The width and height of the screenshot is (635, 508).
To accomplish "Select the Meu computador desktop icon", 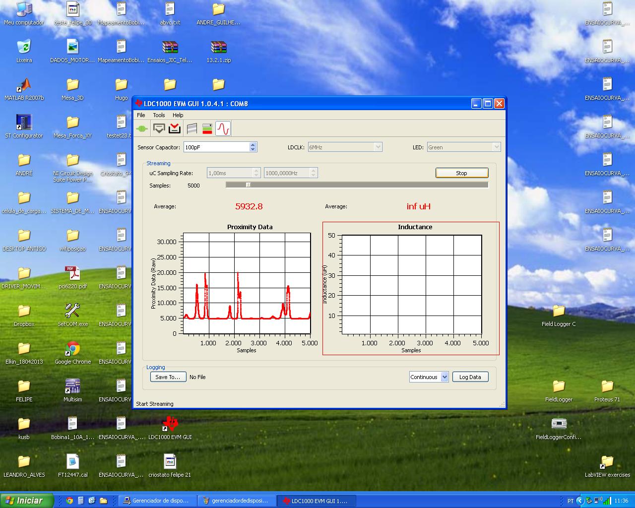I will tap(24, 14).
